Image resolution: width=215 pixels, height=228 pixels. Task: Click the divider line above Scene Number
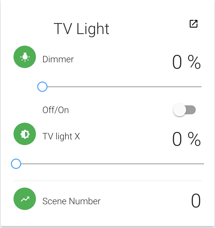tap(107, 181)
